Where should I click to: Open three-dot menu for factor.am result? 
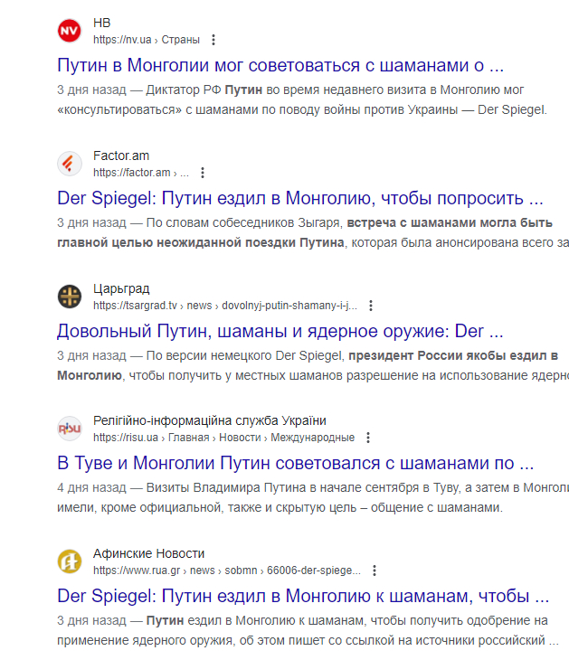pos(203,173)
